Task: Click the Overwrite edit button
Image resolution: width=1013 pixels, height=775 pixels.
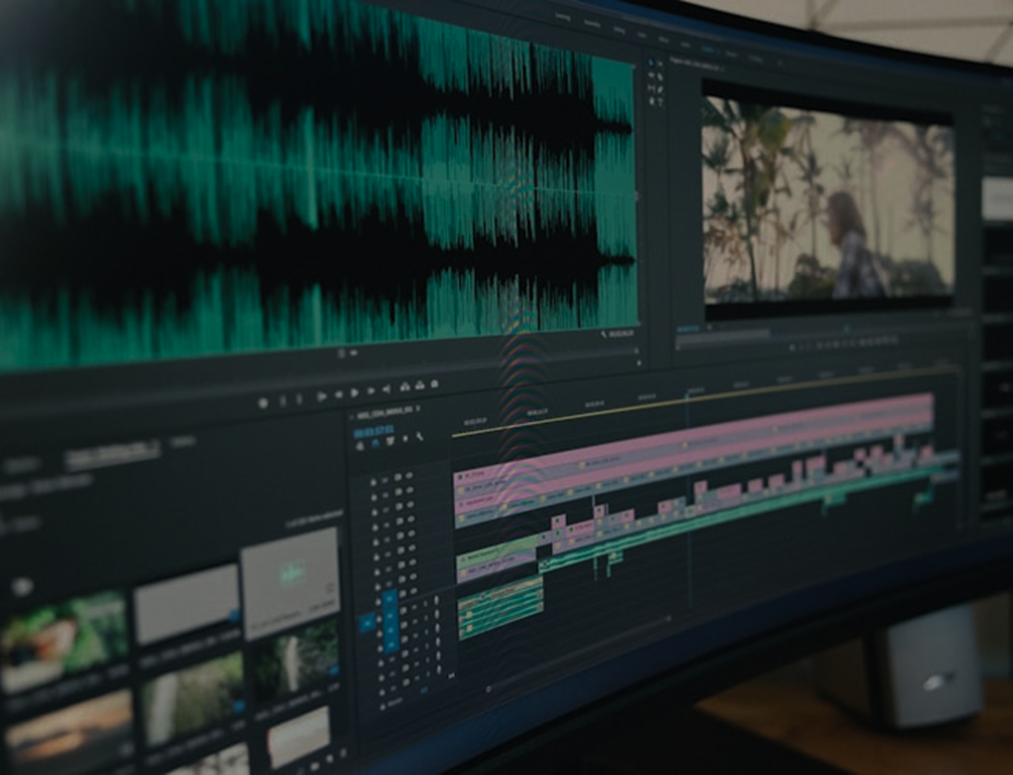Action: click(419, 386)
